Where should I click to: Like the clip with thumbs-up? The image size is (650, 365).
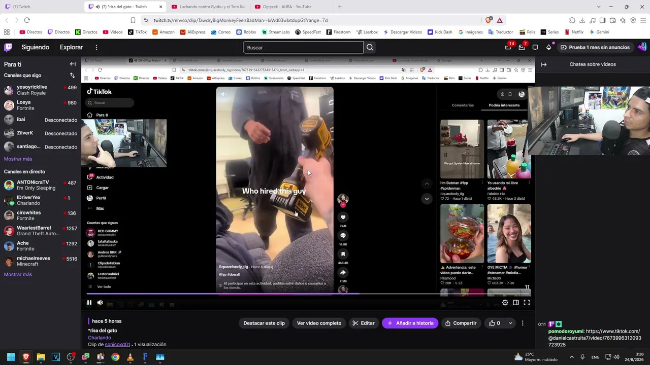(x=495, y=323)
